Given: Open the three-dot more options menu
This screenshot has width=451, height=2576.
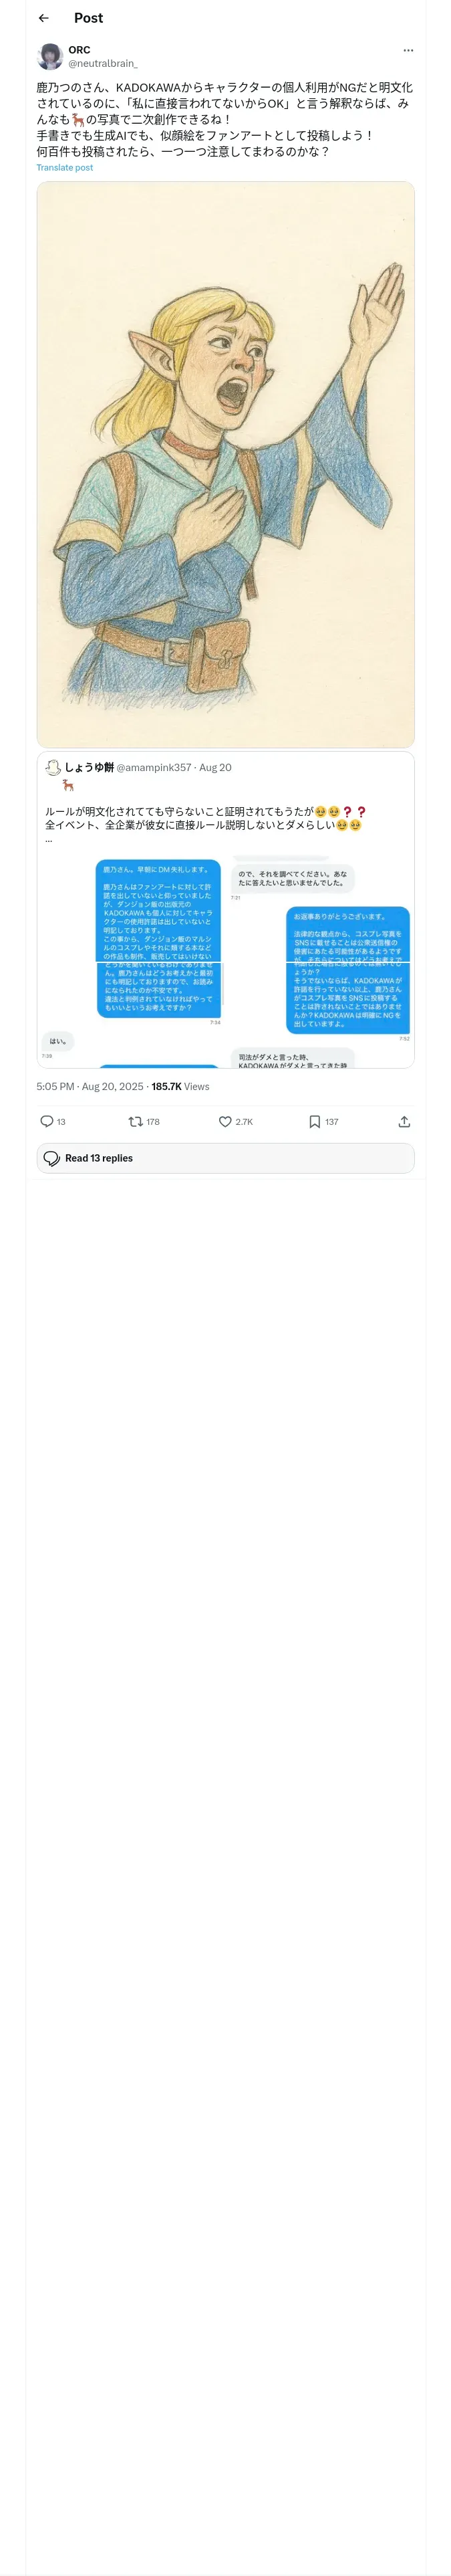Looking at the screenshot, I should pyautogui.click(x=408, y=50).
